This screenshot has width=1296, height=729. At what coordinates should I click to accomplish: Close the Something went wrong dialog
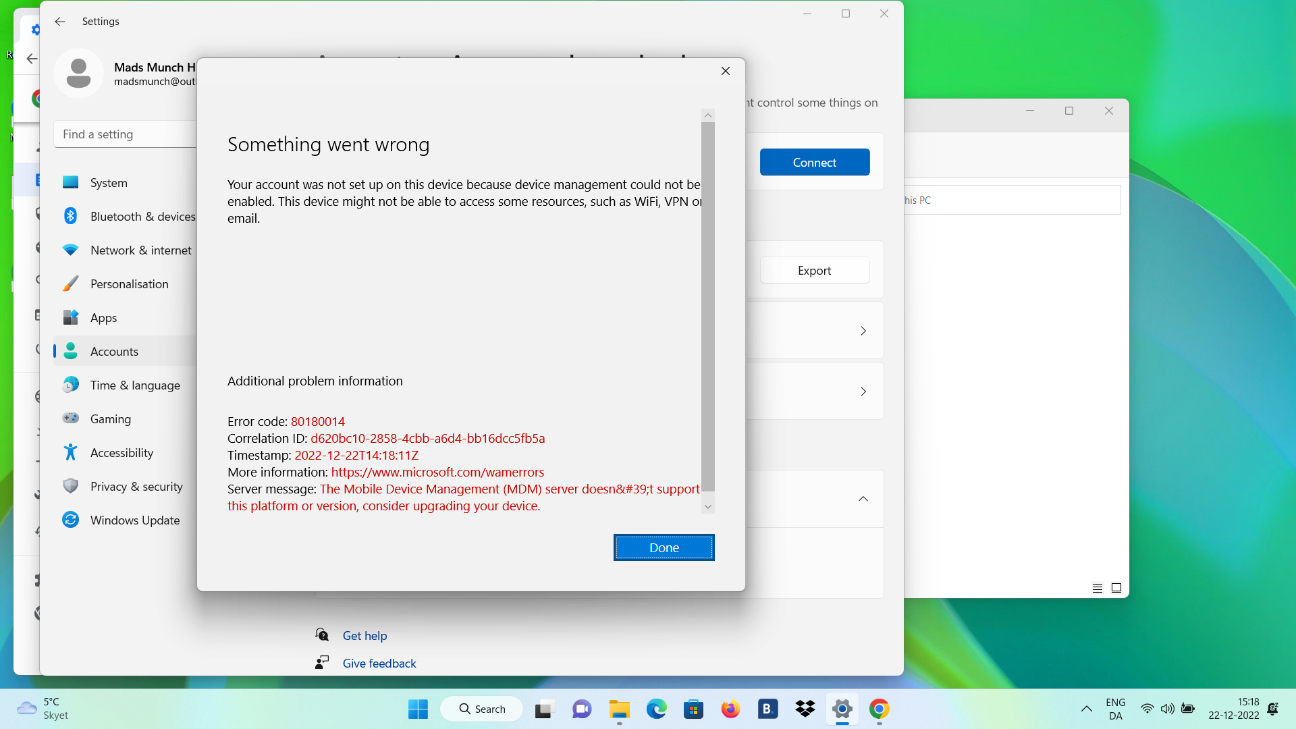pyautogui.click(x=726, y=71)
